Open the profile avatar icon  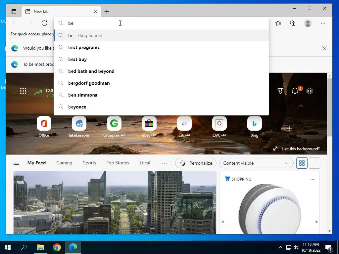(308, 23)
